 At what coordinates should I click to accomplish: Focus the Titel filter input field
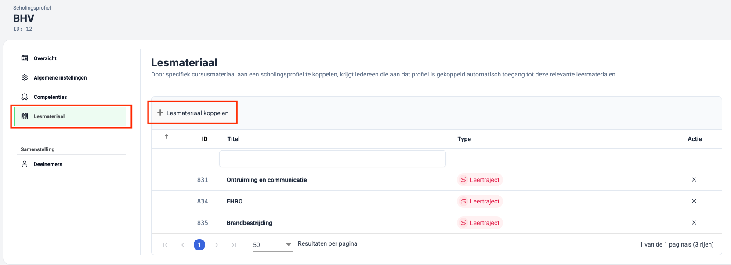(332, 159)
